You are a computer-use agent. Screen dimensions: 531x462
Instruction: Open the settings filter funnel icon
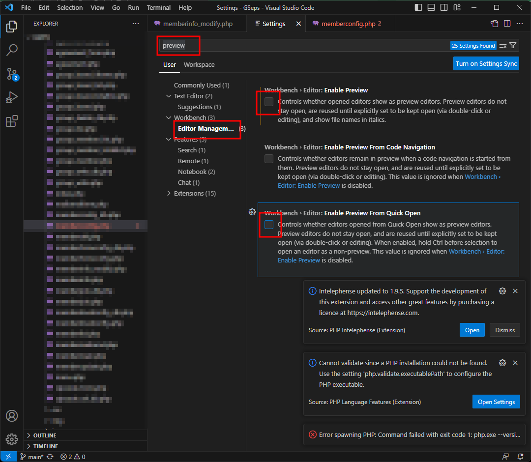coord(513,45)
